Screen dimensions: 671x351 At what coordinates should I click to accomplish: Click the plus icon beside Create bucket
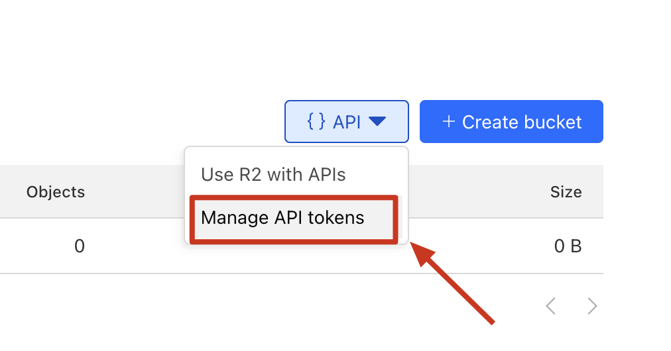tap(449, 122)
